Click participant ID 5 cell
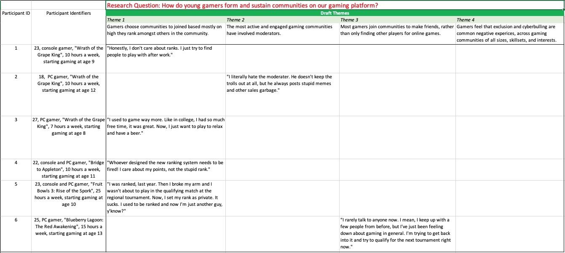 pyautogui.click(x=16, y=198)
